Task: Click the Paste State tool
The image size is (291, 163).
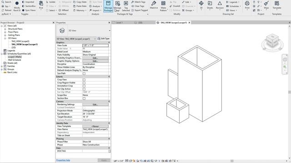Action: click(80, 6)
